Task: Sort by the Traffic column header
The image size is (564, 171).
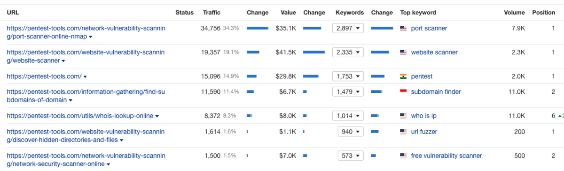Action: tap(211, 13)
